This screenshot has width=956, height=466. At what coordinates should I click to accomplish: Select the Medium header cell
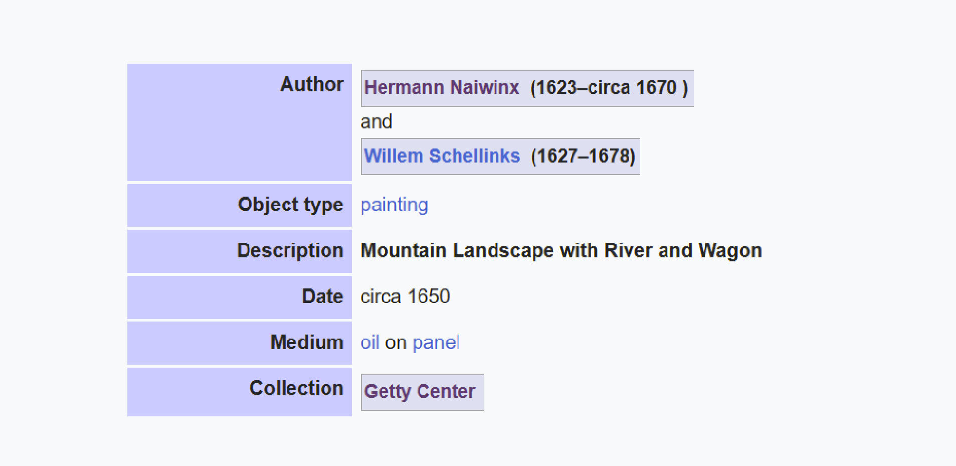240,343
